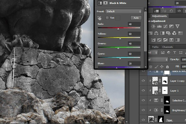Select the layer mask icon in Properties header
This screenshot has height=124, width=186.
coord(105,3)
